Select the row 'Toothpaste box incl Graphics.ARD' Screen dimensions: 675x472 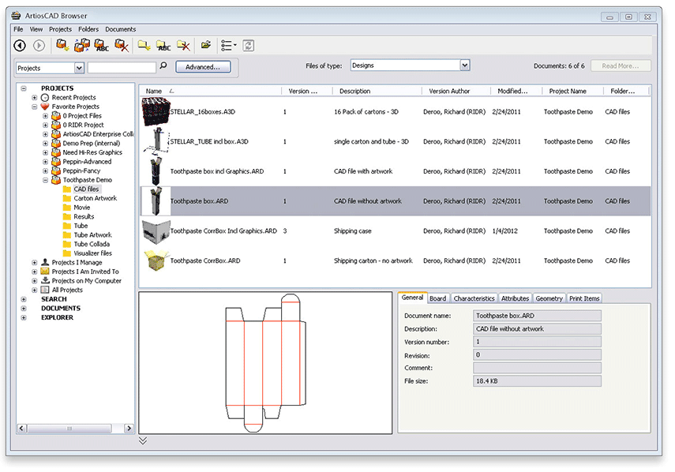[x=396, y=171]
